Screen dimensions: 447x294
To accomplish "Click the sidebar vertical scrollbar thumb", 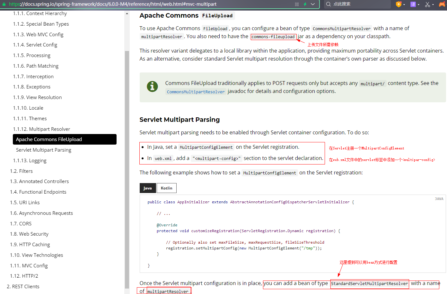I will coord(127,169).
